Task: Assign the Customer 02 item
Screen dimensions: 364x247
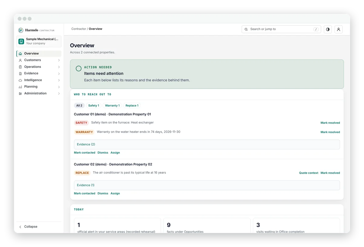Action: (x=115, y=193)
